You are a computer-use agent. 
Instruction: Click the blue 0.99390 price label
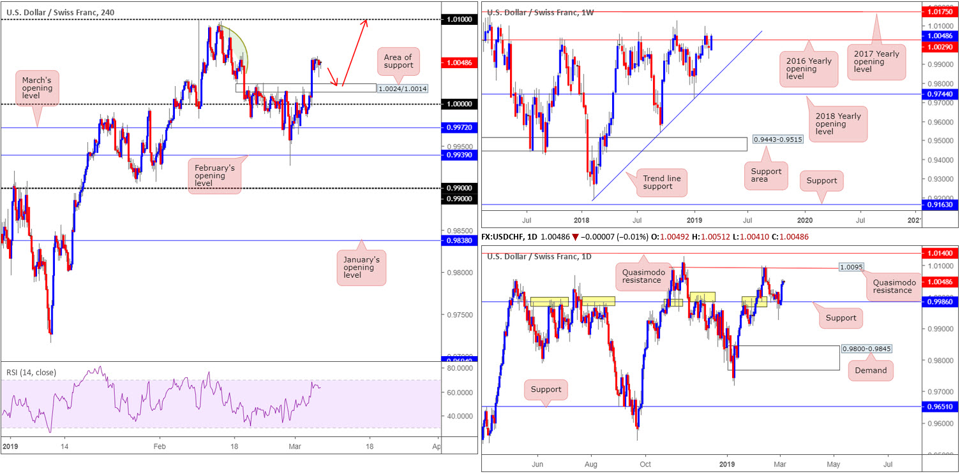460,155
